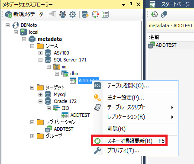Screen dimensions: 194x164
Task: Collapse the SQL Server 171 node
Action: (x=41, y=60)
